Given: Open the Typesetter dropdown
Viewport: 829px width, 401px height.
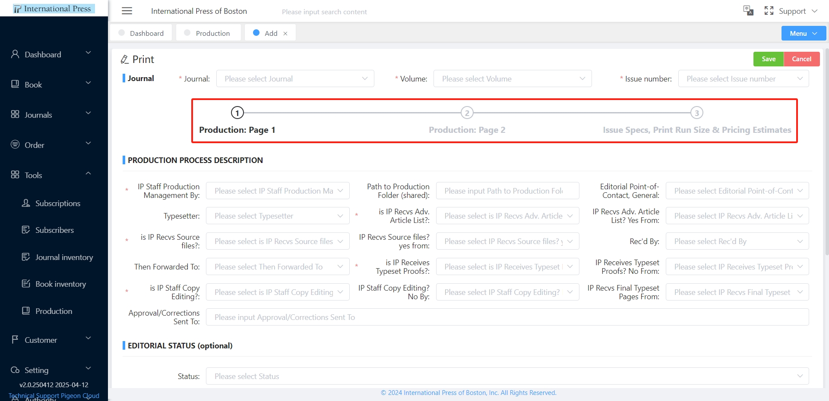Looking at the screenshot, I should tap(278, 216).
